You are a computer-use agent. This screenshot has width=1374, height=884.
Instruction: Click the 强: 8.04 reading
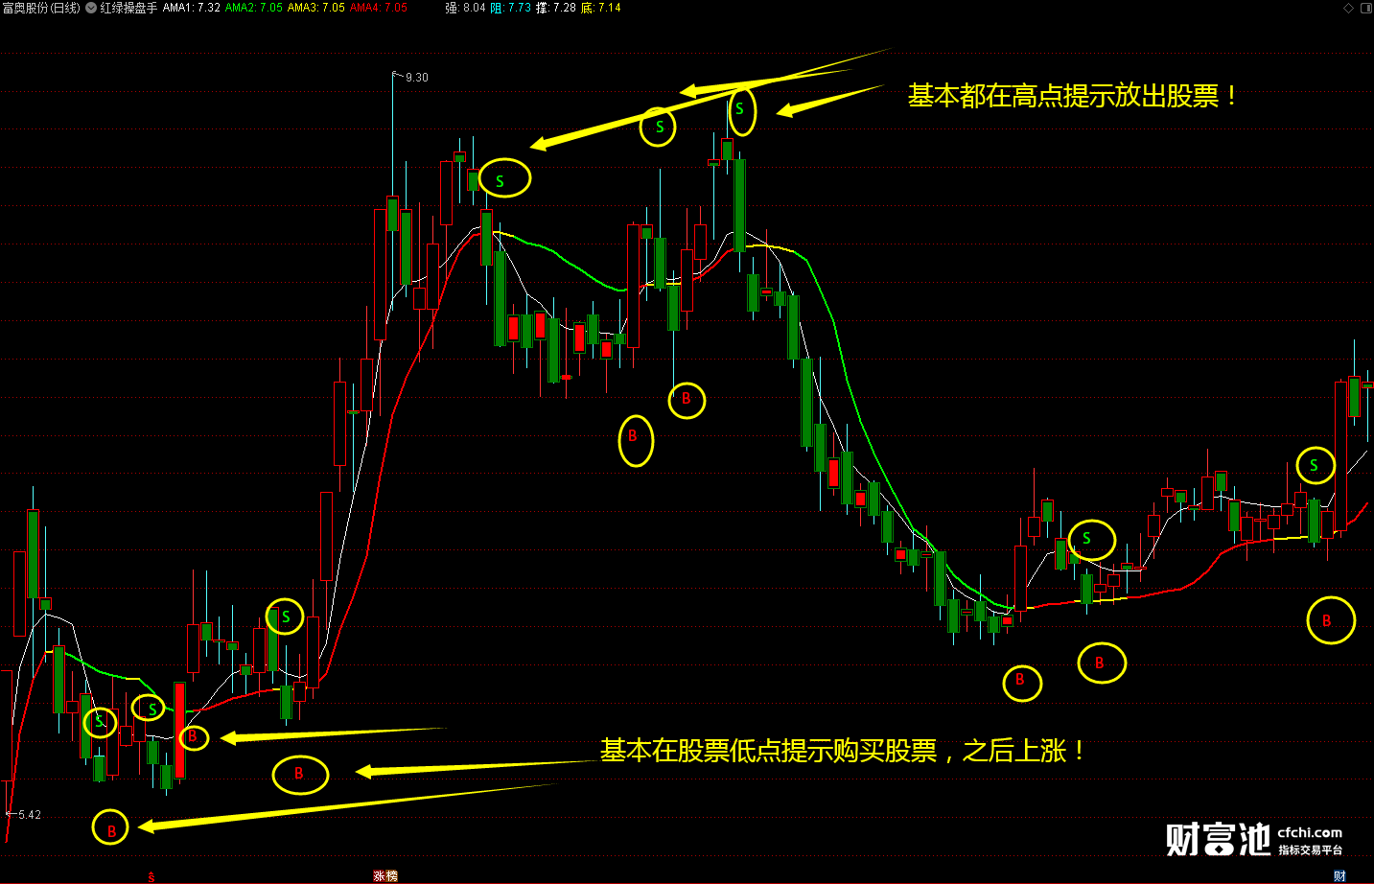click(465, 8)
